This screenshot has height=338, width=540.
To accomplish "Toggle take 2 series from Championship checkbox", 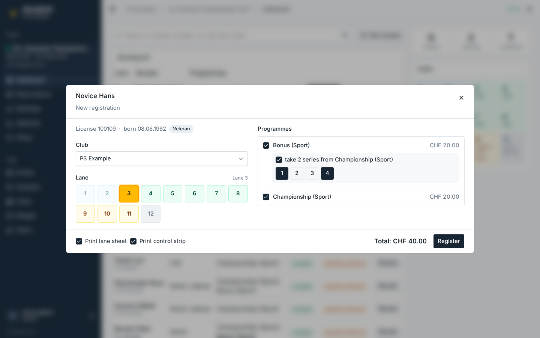I will [279, 160].
